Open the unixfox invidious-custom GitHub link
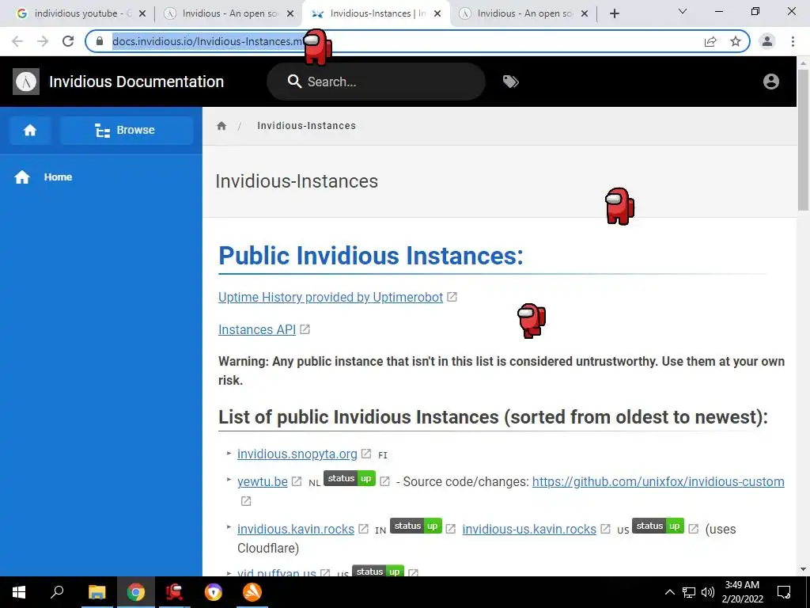The width and height of the screenshot is (810, 608). coord(658,481)
